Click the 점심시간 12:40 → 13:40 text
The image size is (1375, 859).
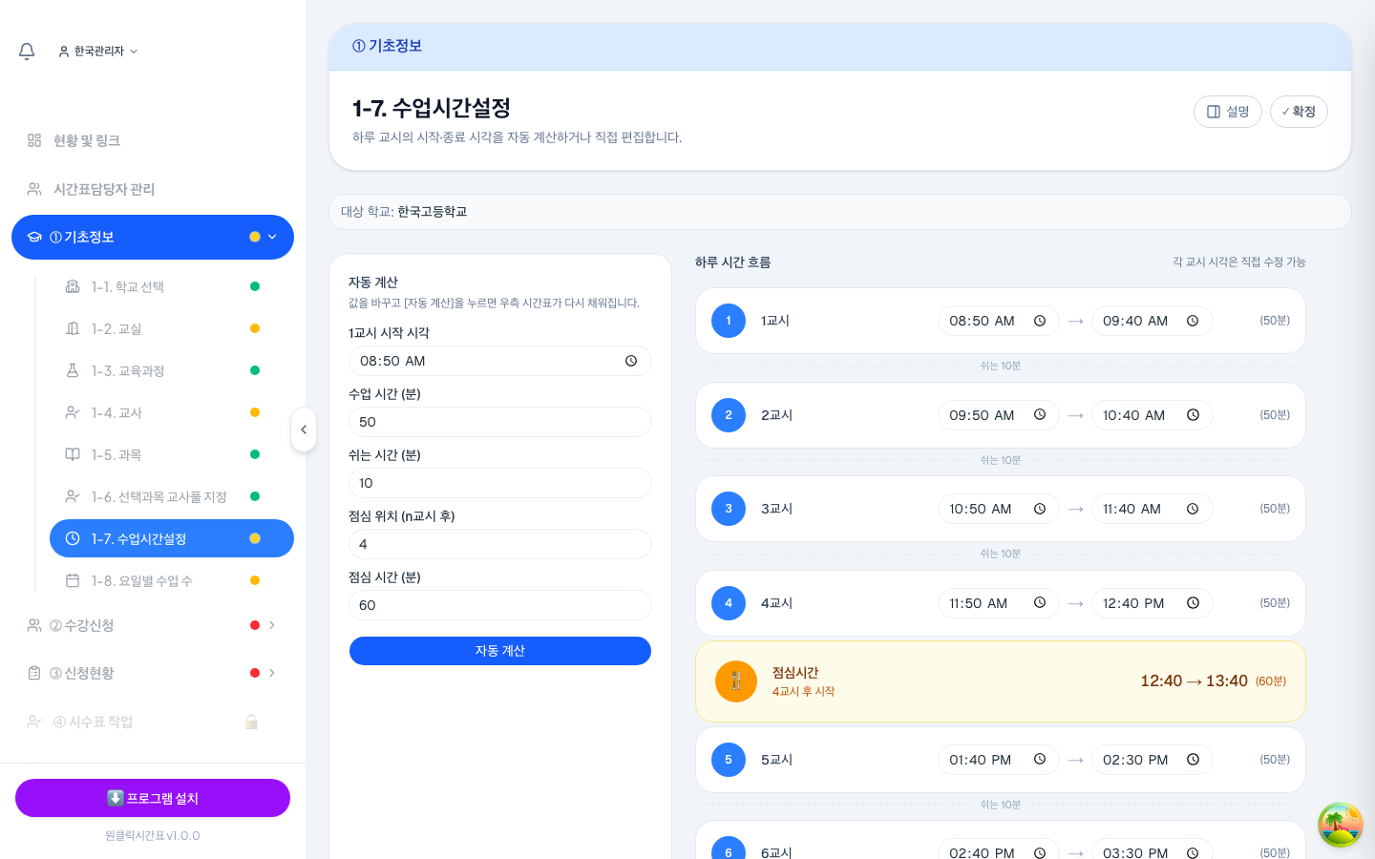click(x=1194, y=681)
